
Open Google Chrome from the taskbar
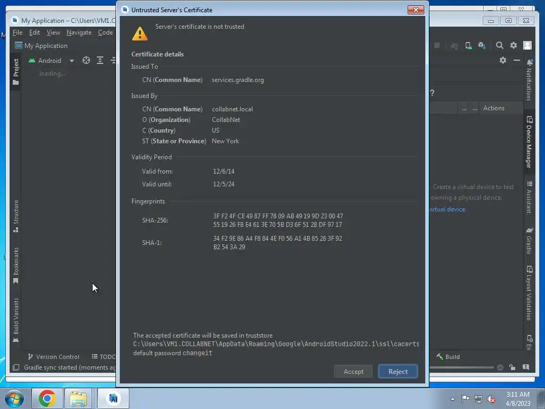pos(47,398)
